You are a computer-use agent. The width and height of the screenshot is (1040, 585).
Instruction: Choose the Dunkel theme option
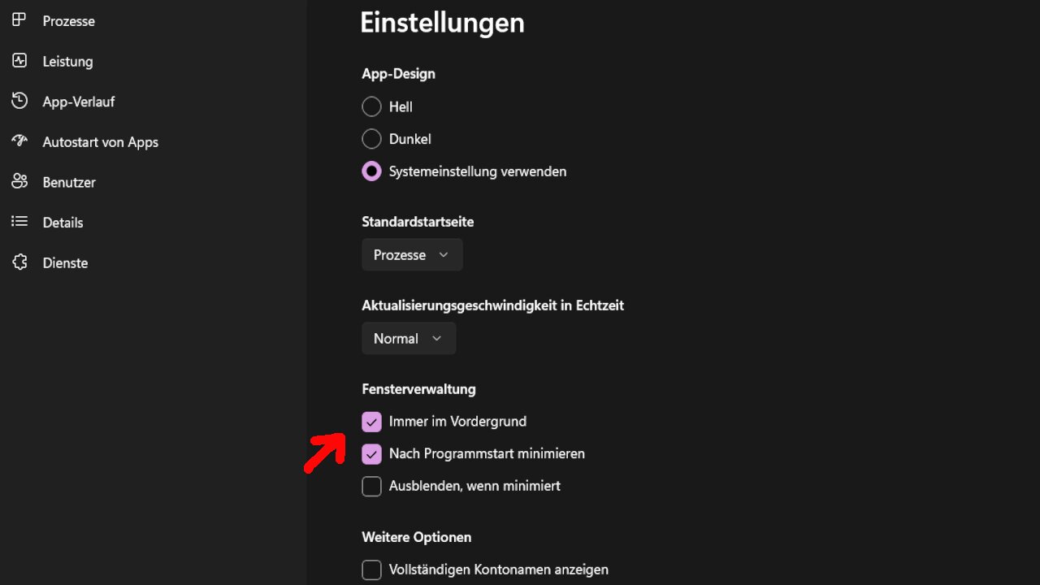pos(371,139)
